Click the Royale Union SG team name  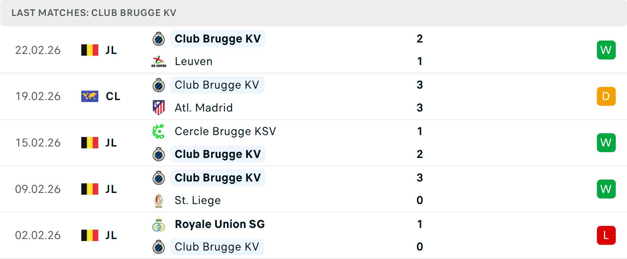219,224
